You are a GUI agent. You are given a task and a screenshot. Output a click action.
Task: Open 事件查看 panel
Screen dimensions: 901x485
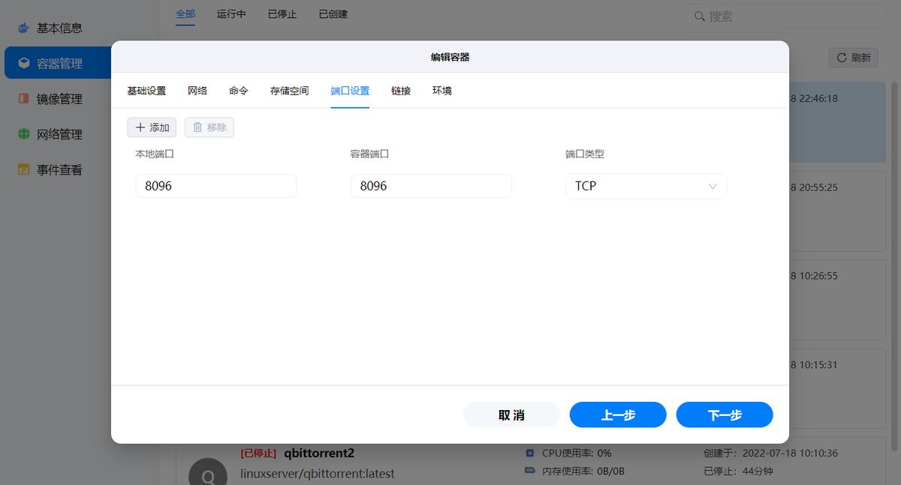click(56, 169)
